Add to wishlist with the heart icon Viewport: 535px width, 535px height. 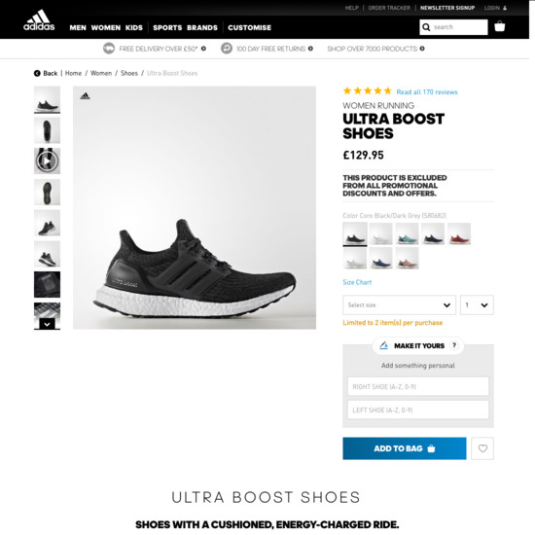tap(482, 448)
